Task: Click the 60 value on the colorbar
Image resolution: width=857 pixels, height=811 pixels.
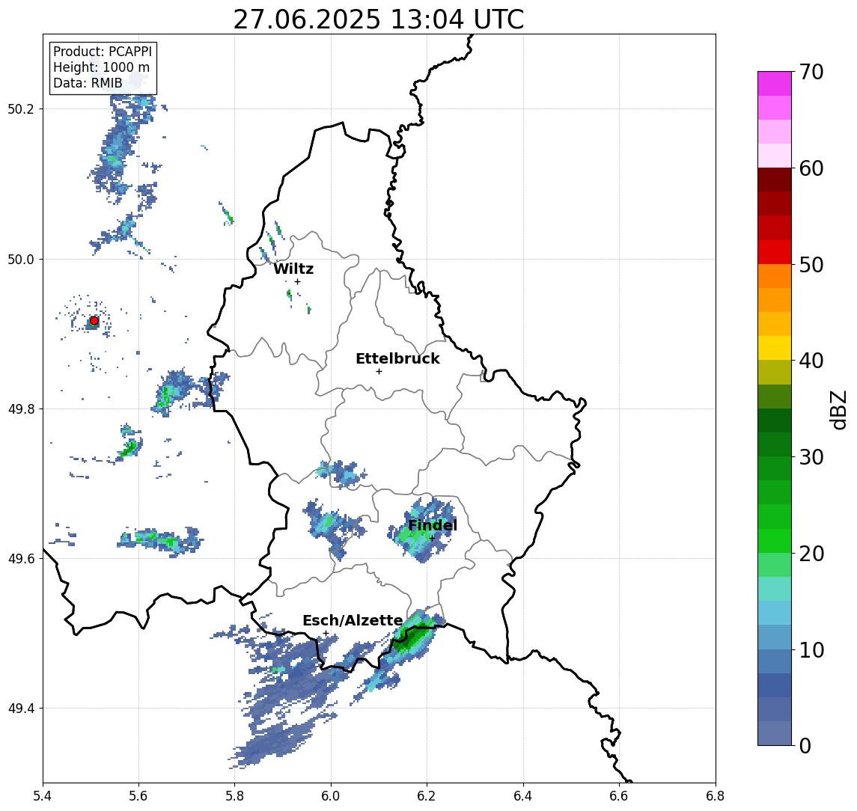Action: [811, 169]
